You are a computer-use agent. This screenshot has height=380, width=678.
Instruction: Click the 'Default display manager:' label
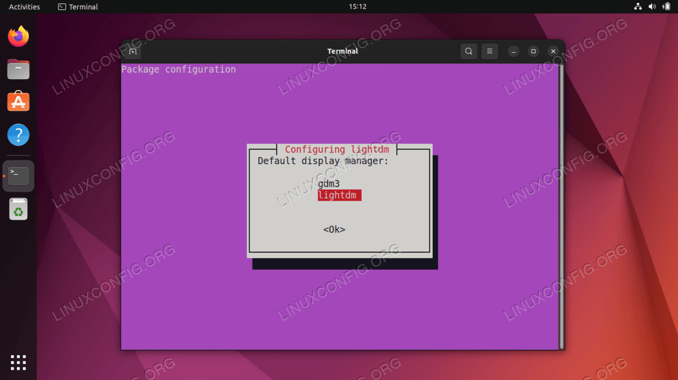tap(323, 161)
